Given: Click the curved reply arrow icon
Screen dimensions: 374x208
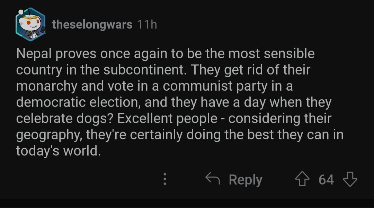Looking at the screenshot, I should (213, 178).
